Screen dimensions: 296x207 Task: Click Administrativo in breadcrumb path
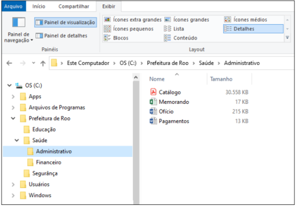click(x=242, y=63)
